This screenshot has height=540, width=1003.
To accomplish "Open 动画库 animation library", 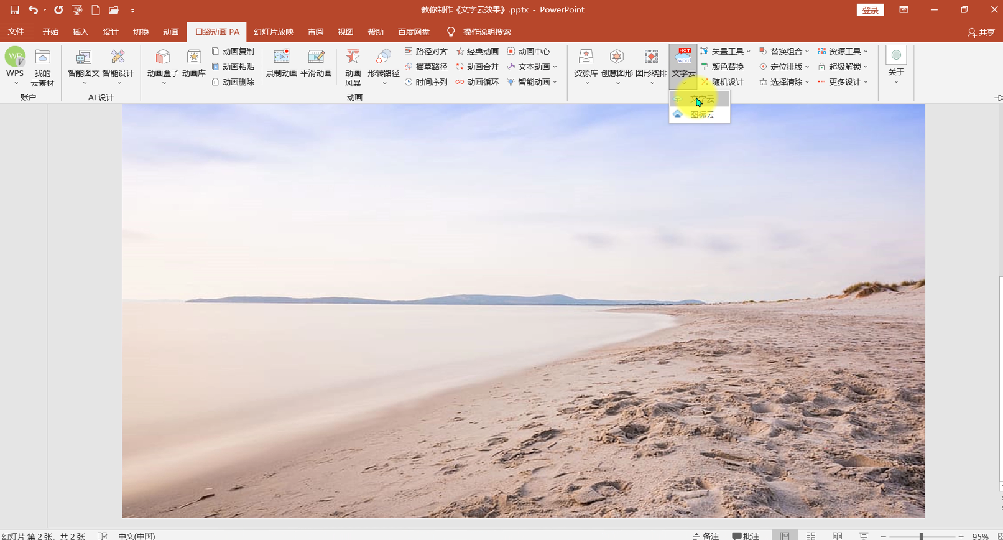I will coord(194,63).
